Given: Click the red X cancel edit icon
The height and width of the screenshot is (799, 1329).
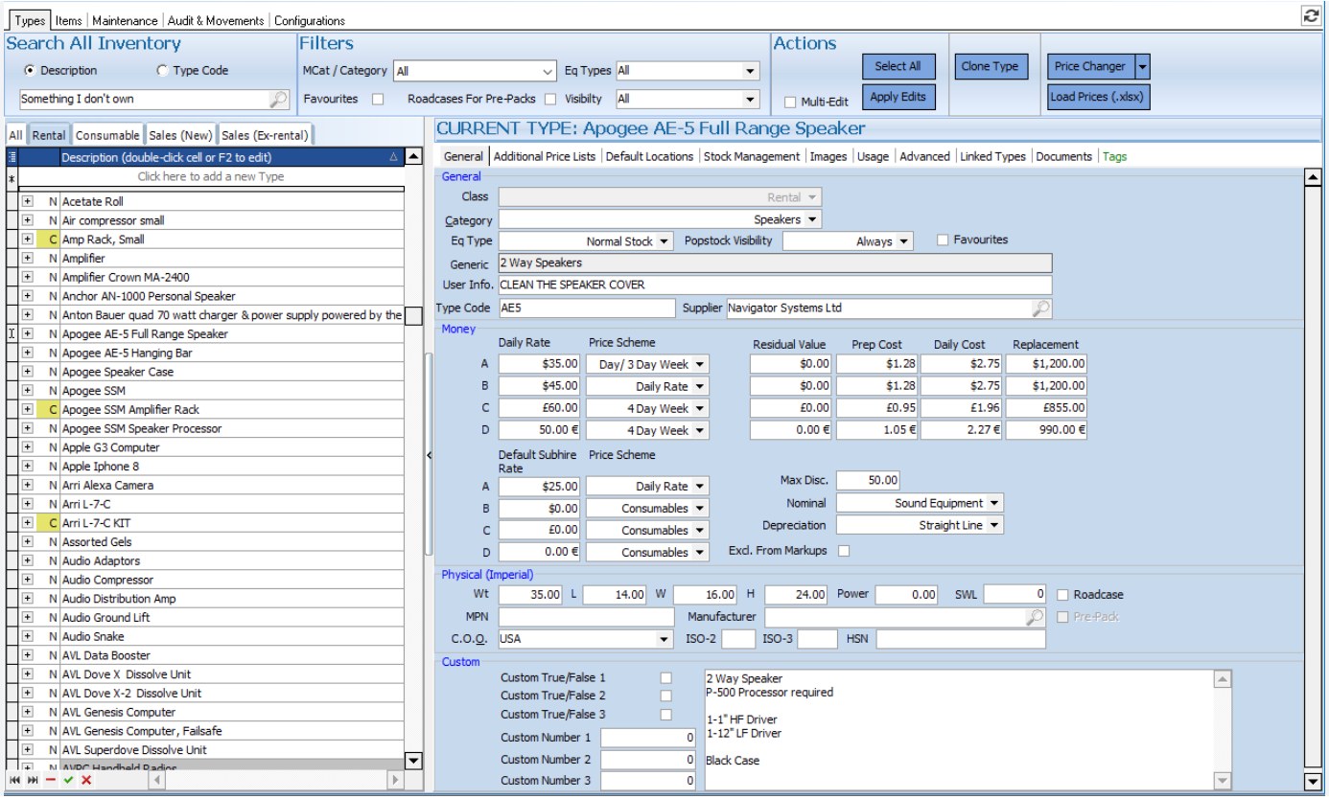Looking at the screenshot, I should click(86, 781).
